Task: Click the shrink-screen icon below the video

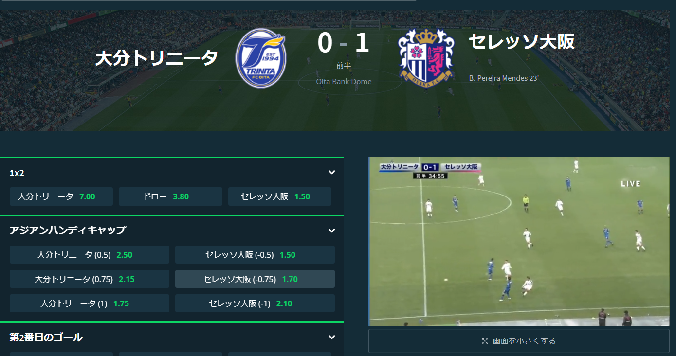Action: 485,341
